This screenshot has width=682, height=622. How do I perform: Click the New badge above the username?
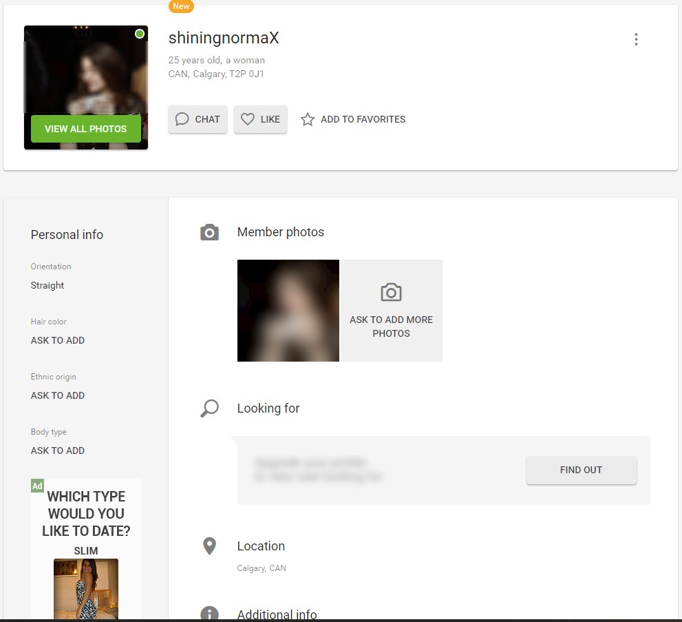point(181,6)
